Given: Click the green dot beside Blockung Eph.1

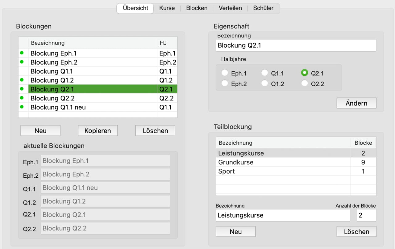Looking at the screenshot, I should coord(22,53).
